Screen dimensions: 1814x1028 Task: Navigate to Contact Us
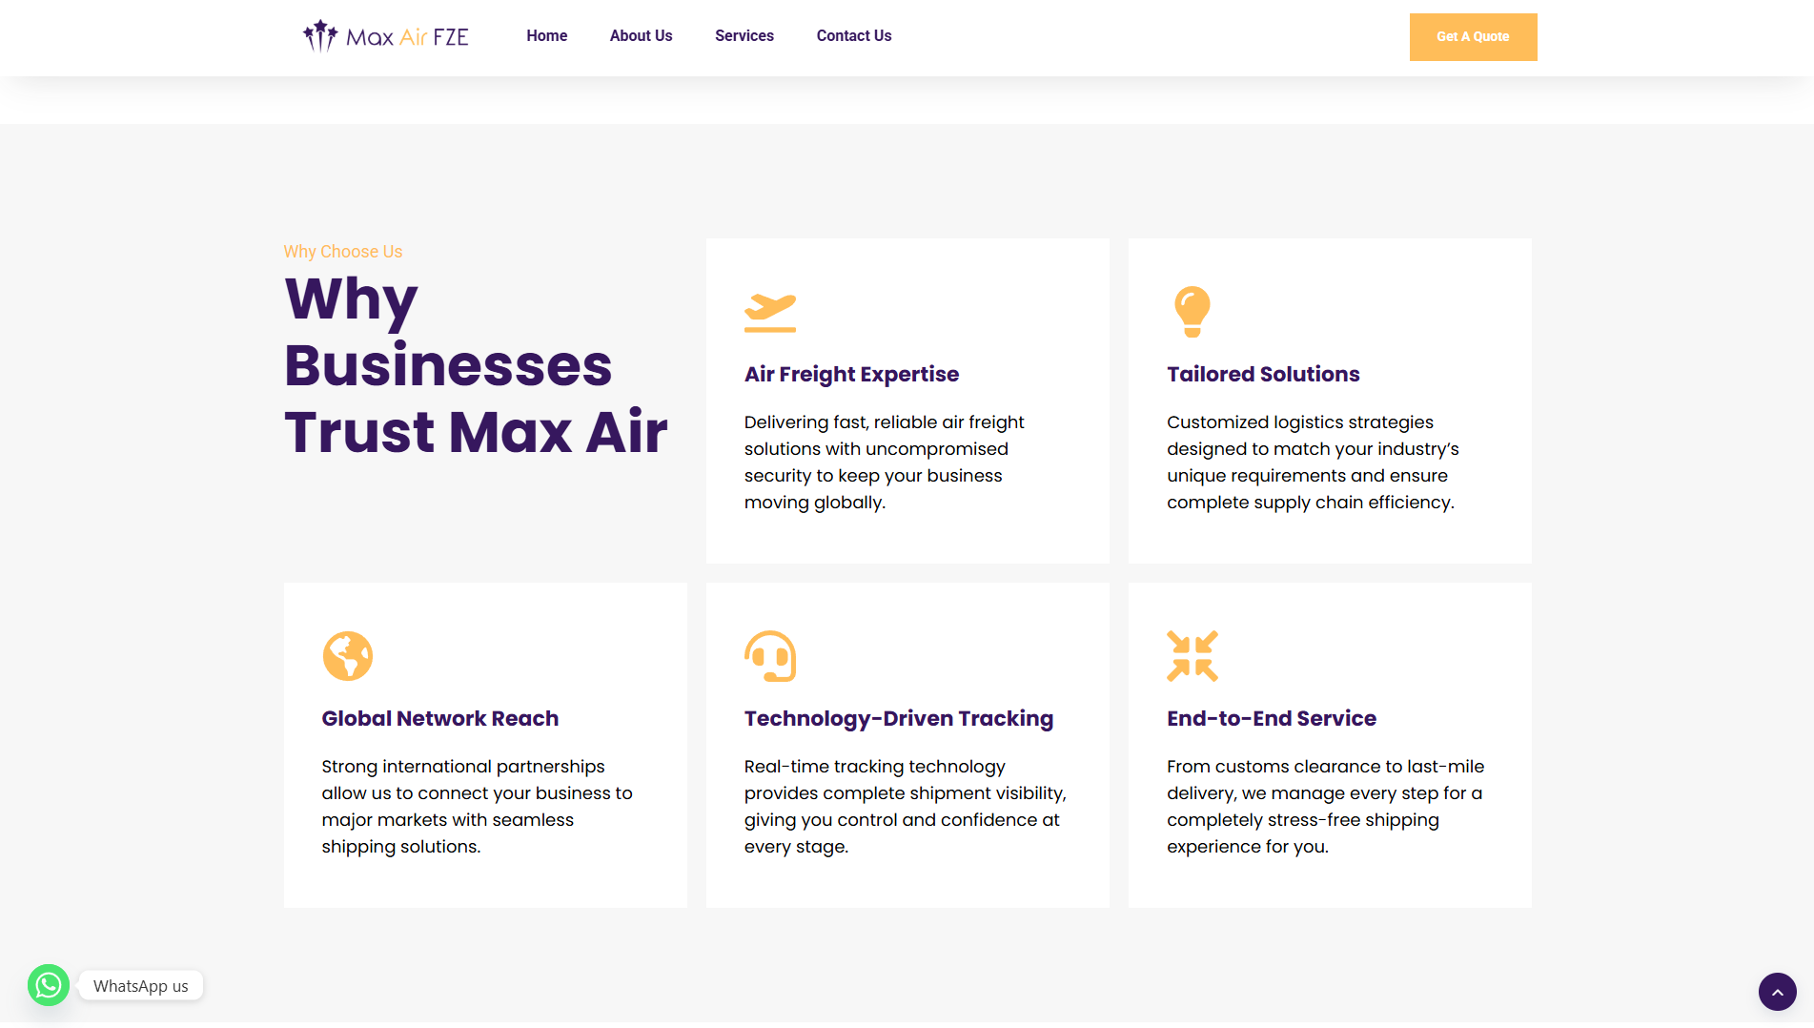click(x=854, y=36)
